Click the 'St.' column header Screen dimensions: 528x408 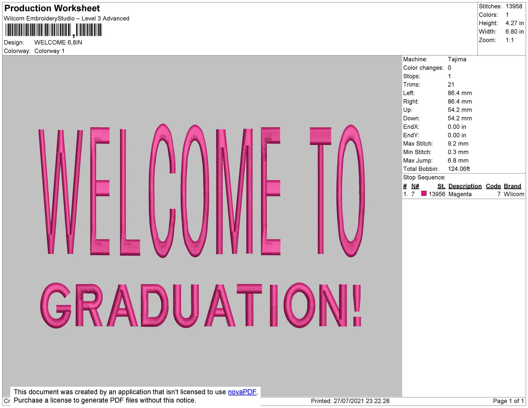tap(441, 186)
